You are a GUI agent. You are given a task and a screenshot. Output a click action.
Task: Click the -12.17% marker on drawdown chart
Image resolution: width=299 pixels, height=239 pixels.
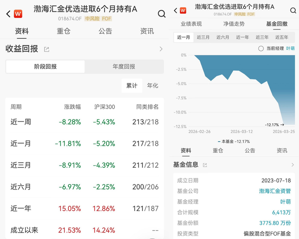click(x=274, y=125)
